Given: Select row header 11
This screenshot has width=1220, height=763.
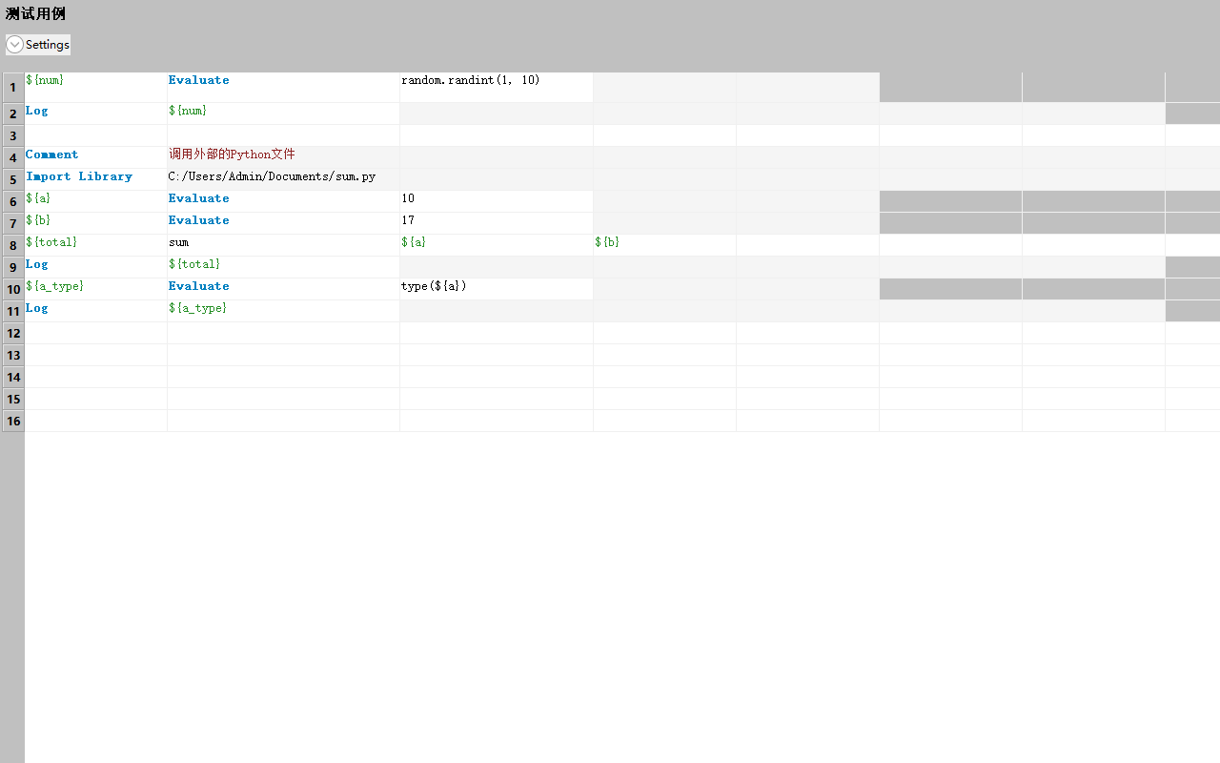Looking at the screenshot, I should tap(13, 311).
